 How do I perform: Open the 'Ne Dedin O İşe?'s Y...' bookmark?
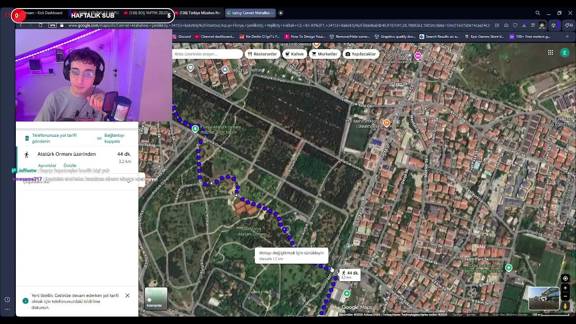260,36
